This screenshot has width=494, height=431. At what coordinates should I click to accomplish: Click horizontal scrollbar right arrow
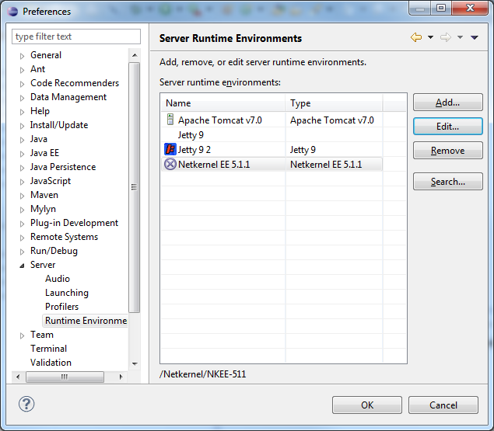point(121,377)
